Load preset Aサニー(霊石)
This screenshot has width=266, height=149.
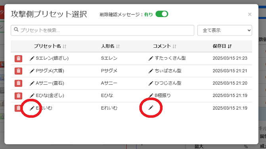[50, 83]
